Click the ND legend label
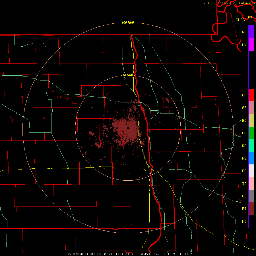This screenshot has width=256, height=256. (x=244, y=222)
